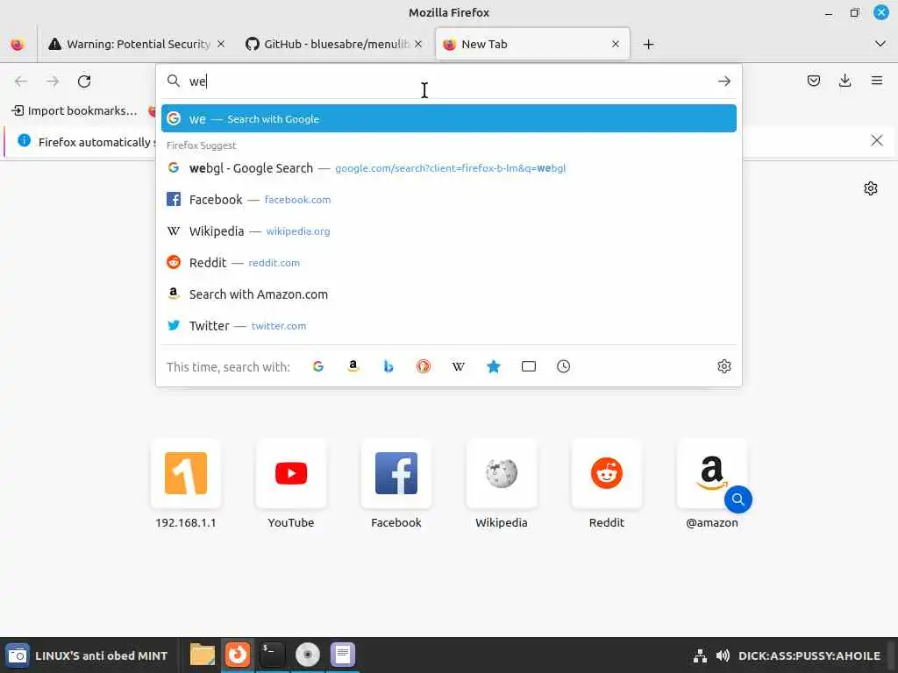
Task: Click the disc icon in taskbar
Action: pos(308,655)
